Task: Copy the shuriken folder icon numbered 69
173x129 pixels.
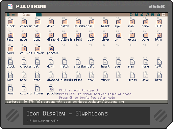Action: tap(78, 22)
